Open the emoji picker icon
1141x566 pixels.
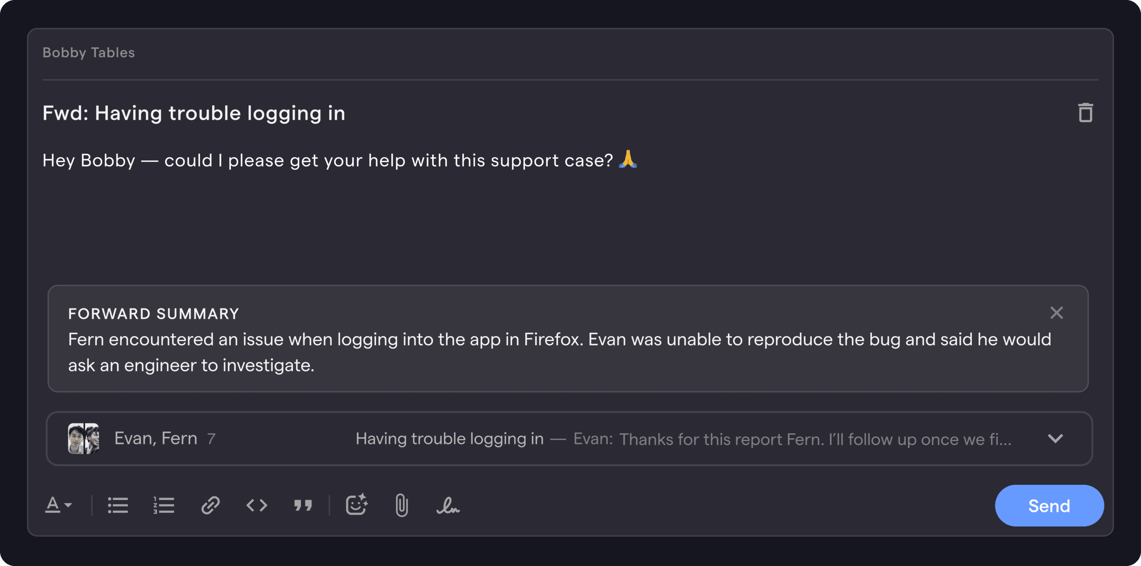coord(357,504)
